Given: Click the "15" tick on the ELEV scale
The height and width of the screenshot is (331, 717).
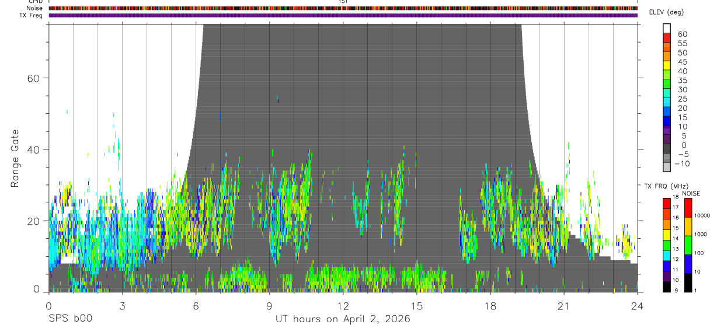Looking at the screenshot, I should pyautogui.click(x=683, y=117).
